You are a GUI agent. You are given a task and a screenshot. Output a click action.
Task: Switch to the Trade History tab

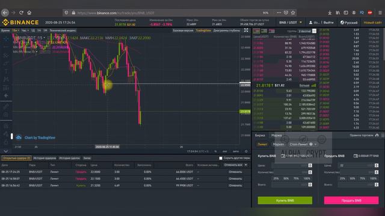(x=70, y=158)
